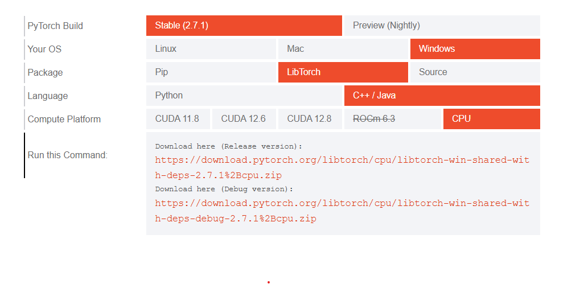Select CPU as compute platform
Viewport: 588px width, 284px height.
coord(492,119)
